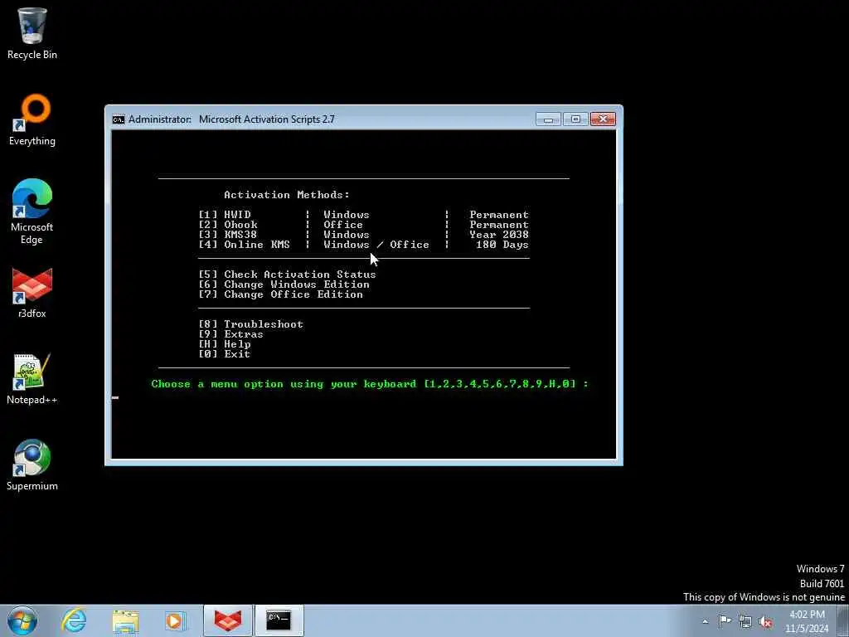Click the '[1] HWID' menu line
Viewport: 849px width, 637px height.
click(363, 215)
